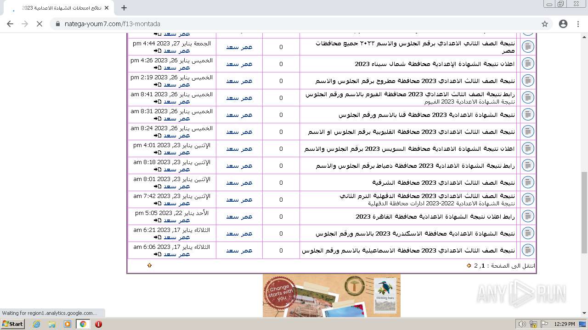Click the vertical page scrollbar thumb
Viewport: 588px width, 330px height.
click(x=584, y=212)
